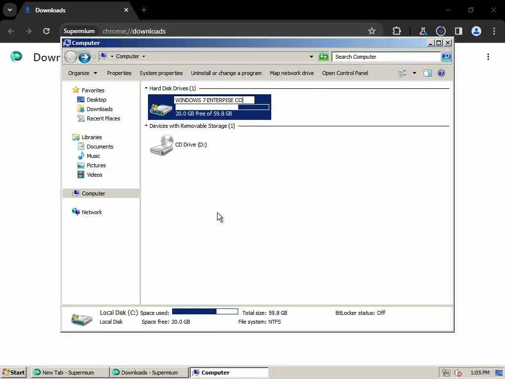This screenshot has height=379, width=505.
Task: Click "20.0 GB free of 59.8 GB" text
Action: (204, 114)
